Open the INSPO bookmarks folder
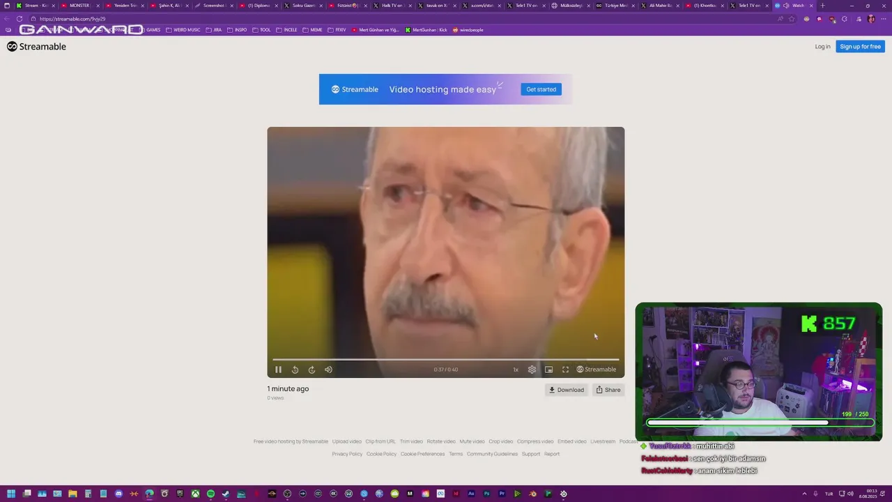This screenshot has width=892, height=502. [237, 30]
